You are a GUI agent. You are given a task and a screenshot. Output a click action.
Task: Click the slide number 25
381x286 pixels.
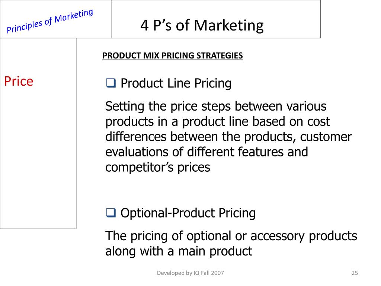coord(355,273)
